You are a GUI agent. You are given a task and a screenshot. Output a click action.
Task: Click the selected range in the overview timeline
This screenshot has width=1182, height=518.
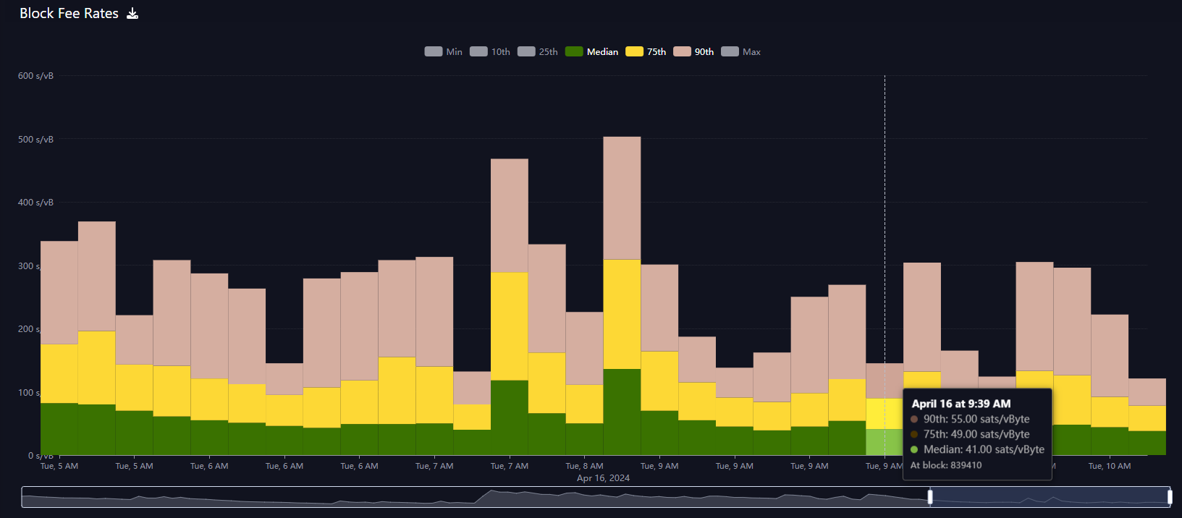pyautogui.click(x=1050, y=497)
